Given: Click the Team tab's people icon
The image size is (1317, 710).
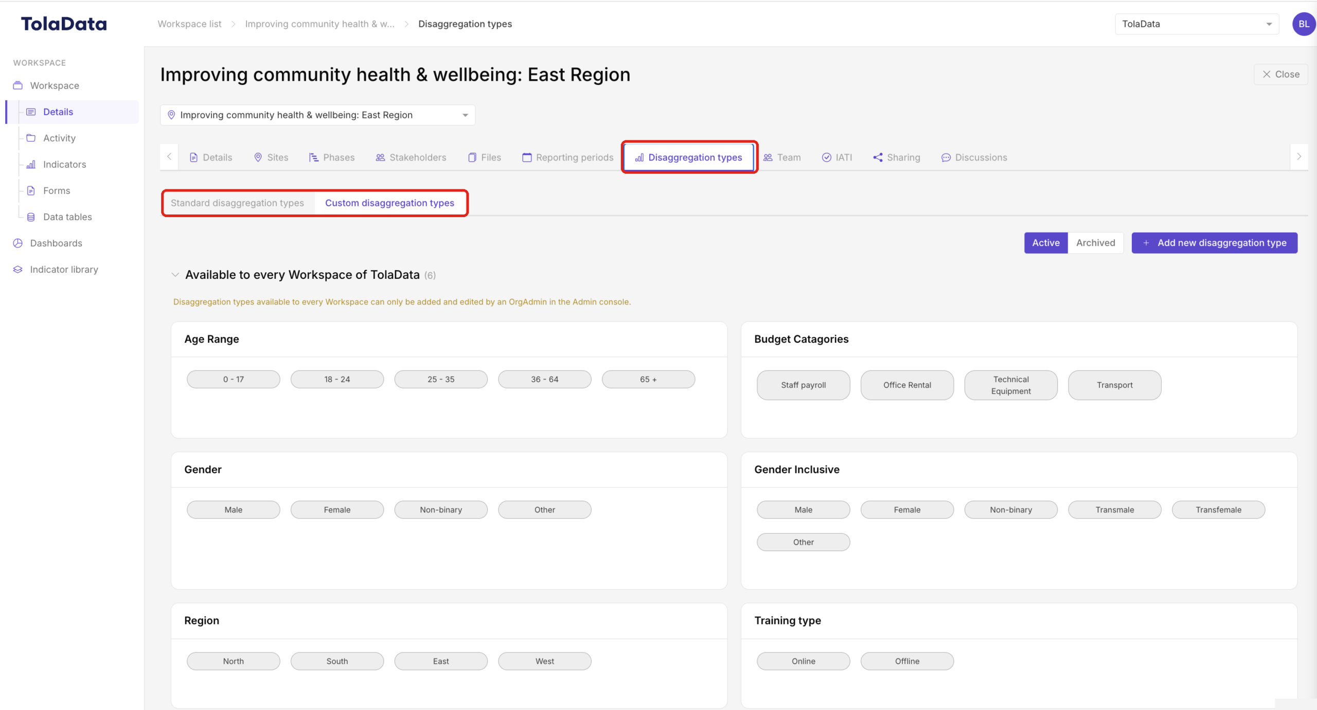Looking at the screenshot, I should (x=768, y=157).
